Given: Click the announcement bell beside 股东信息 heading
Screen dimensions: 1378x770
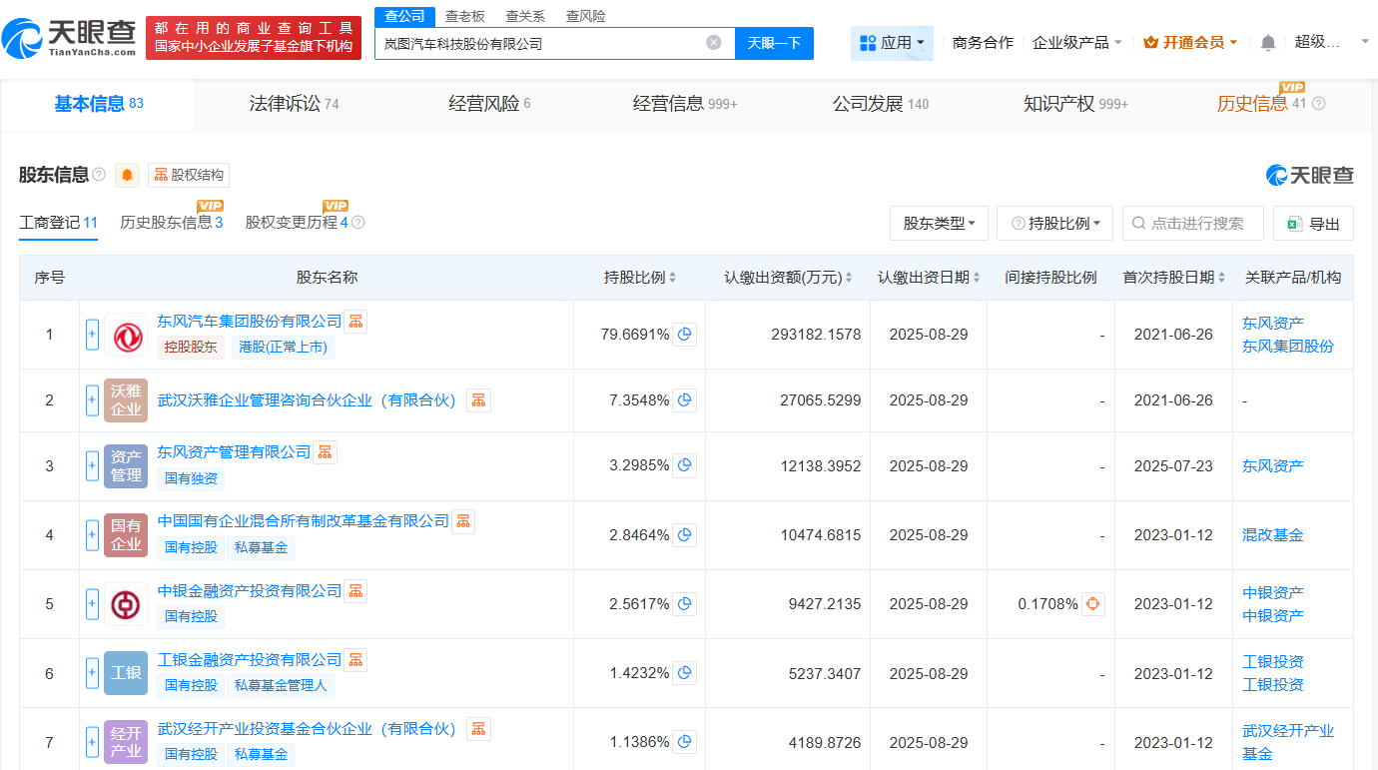Looking at the screenshot, I should [x=126, y=175].
